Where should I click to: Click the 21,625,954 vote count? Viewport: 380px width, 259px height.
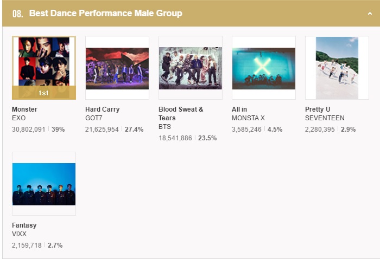[102, 129]
